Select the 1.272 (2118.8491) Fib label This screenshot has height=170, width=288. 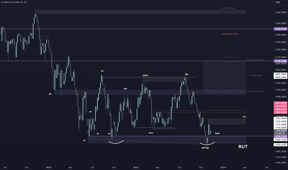[230, 57]
